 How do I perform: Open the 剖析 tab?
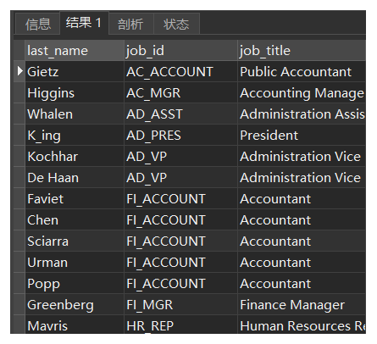pyautogui.click(x=131, y=24)
